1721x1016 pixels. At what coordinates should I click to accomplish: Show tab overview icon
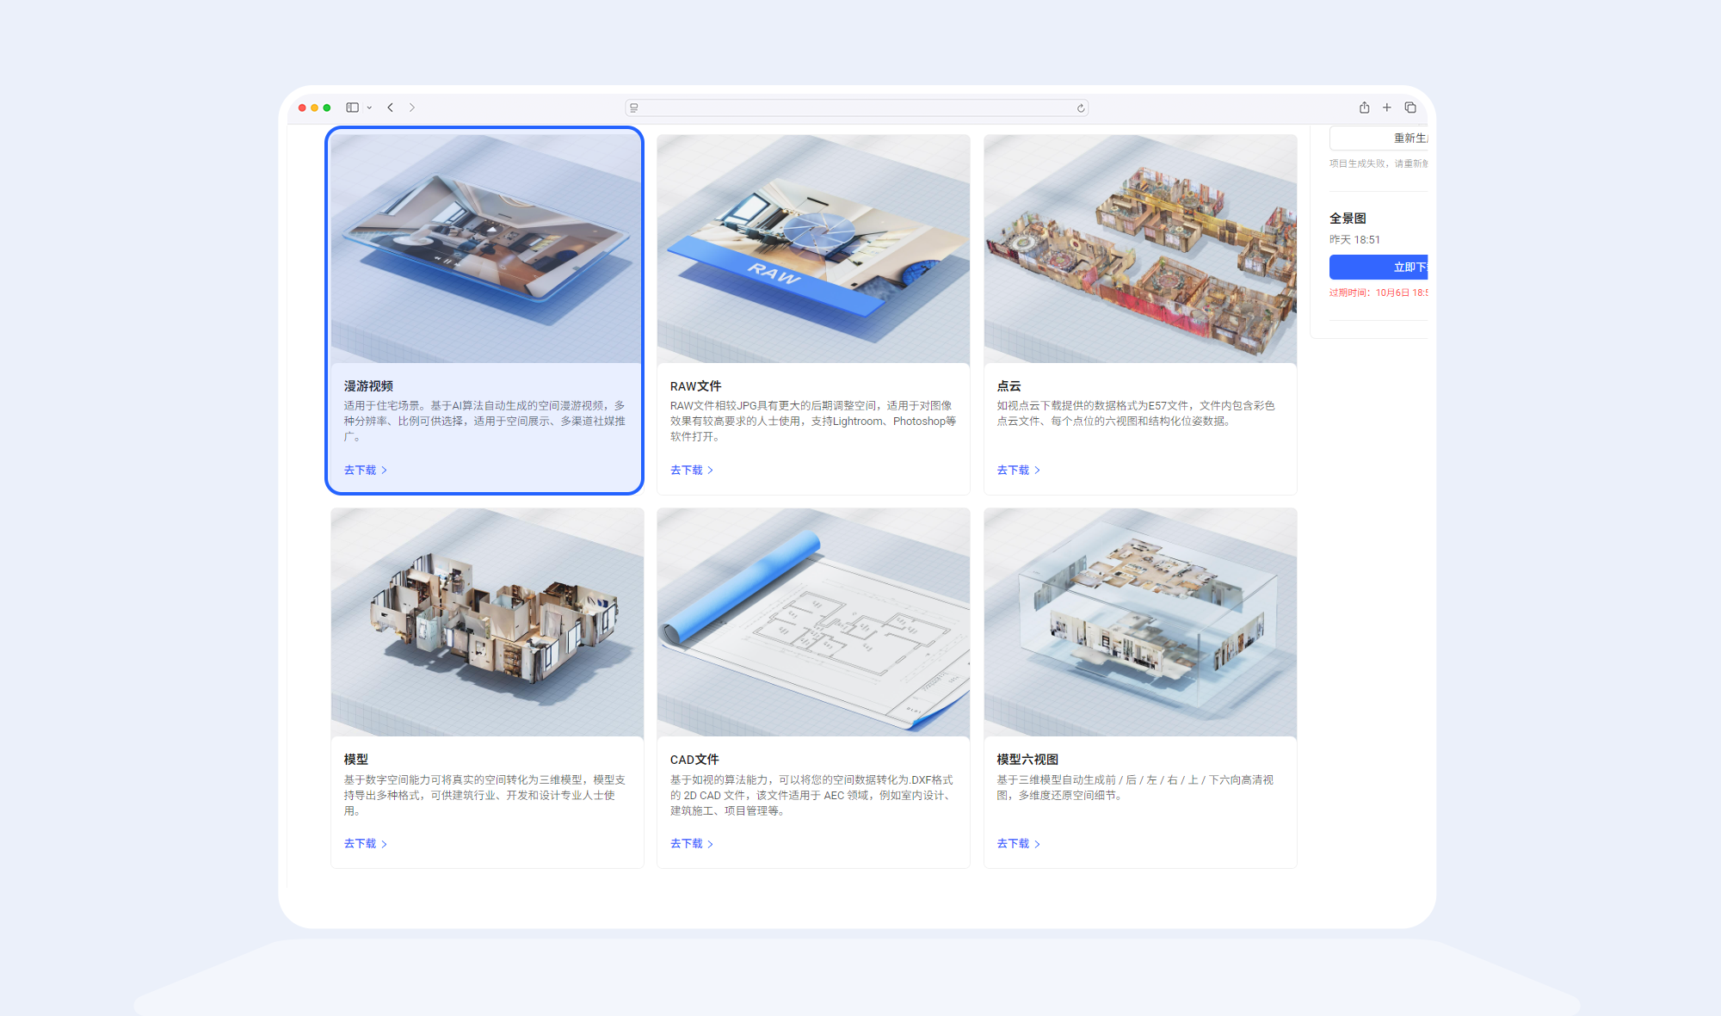(x=1410, y=108)
